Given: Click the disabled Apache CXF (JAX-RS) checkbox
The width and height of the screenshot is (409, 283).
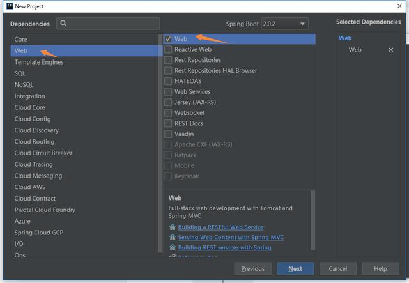Looking at the screenshot, I should click(168, 144).
